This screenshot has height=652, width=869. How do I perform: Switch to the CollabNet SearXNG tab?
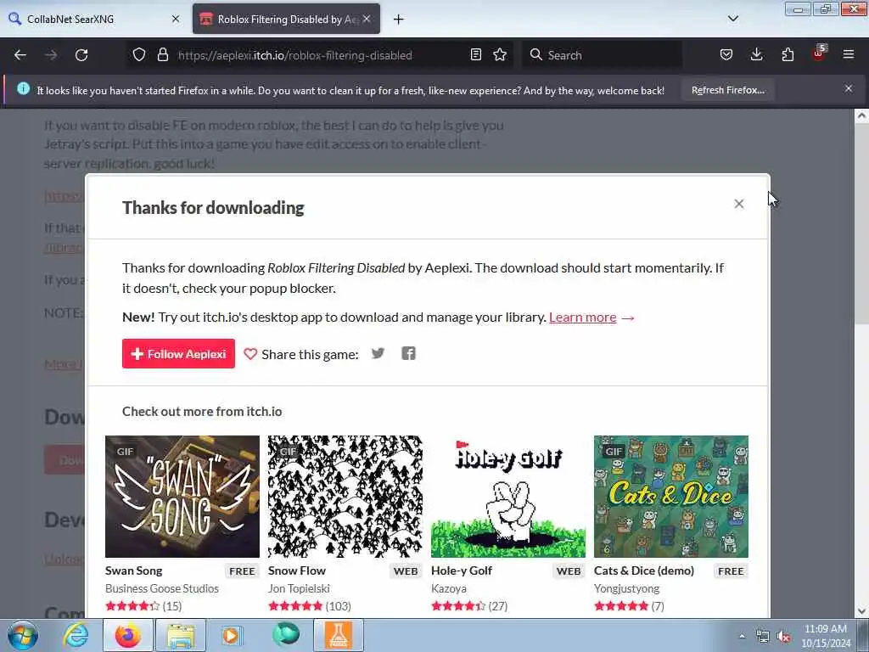point(94,19)
